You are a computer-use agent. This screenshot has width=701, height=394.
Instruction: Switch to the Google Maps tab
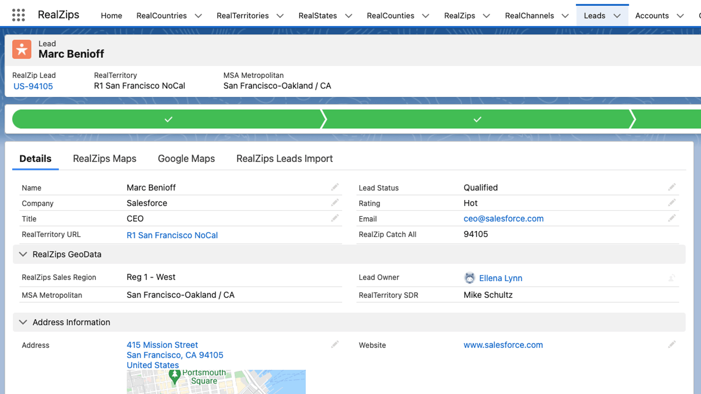coord(186,158)
